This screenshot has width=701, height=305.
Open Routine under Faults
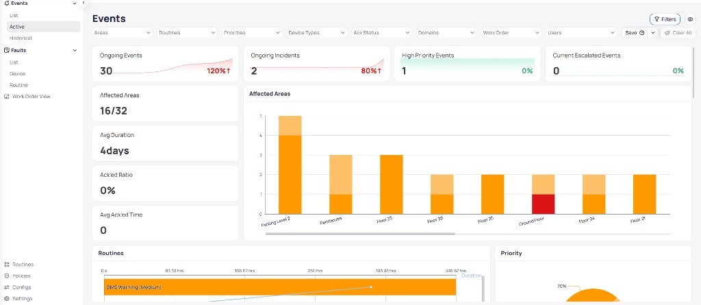tap(18, 85)
